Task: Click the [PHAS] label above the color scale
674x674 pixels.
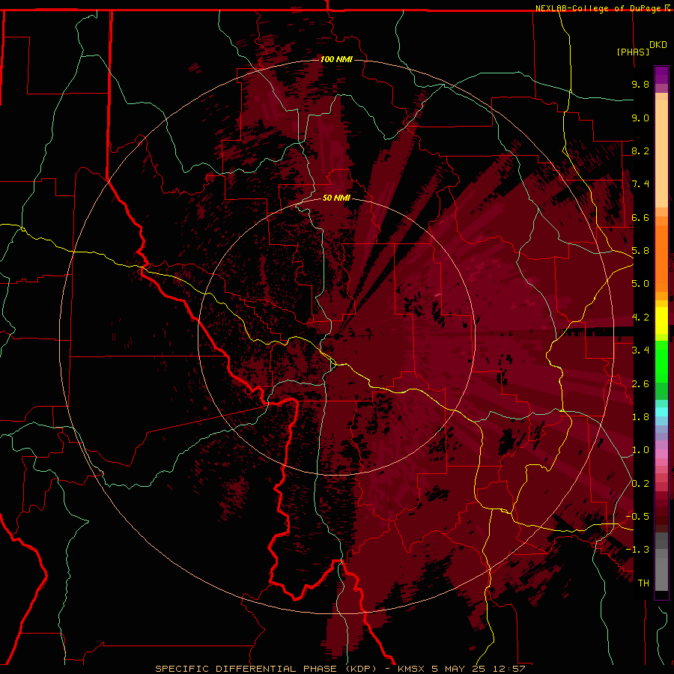Action: (x=633, y=52)
